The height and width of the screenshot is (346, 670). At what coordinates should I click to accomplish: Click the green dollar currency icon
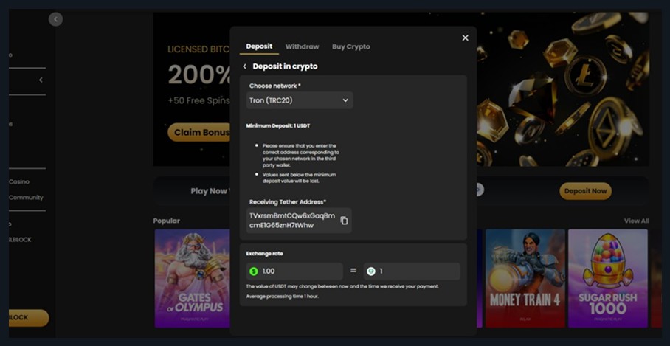tap(254, 271)
